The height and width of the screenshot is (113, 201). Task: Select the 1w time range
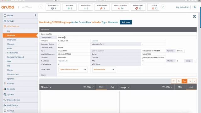click(x=184, y=81)
